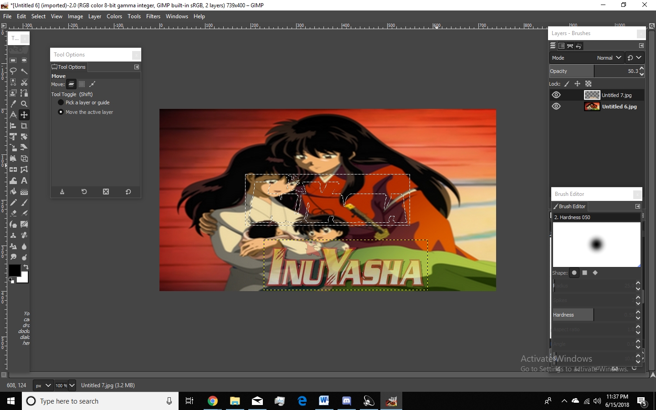Toggle lock pixels brush icon

tap(567, 84)
